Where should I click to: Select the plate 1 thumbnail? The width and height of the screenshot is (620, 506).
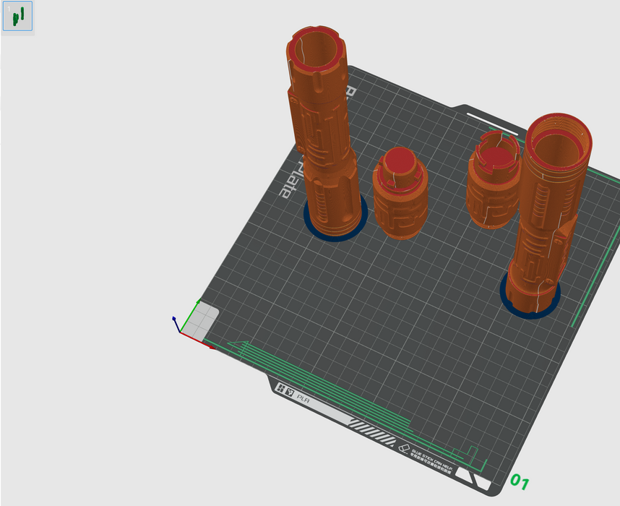17,16
